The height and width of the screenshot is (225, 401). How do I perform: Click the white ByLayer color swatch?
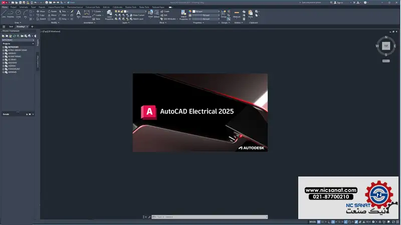click(x=194, y=11)
